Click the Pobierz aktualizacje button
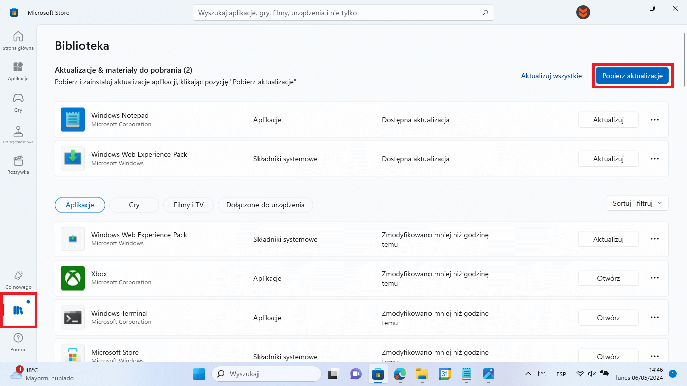 (633, 76)
